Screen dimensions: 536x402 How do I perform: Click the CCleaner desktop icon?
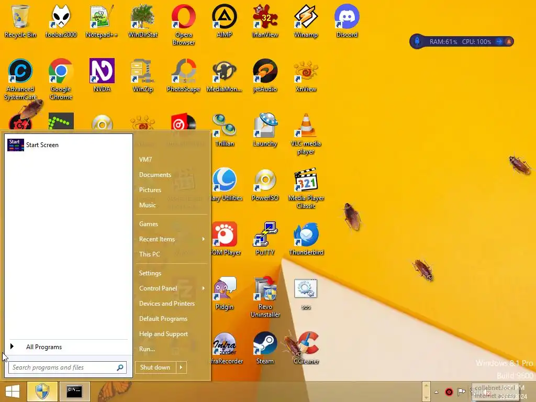tap(306, 348)
